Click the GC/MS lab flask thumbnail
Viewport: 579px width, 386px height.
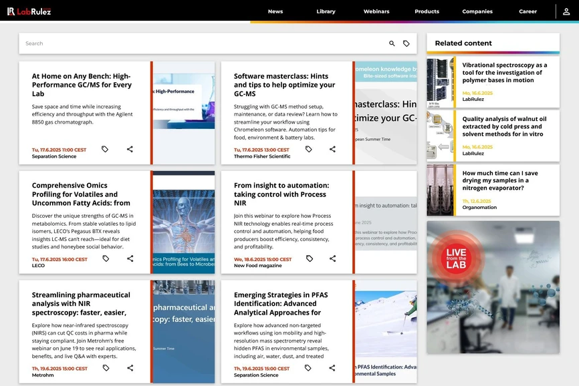(x=184, y=113)
